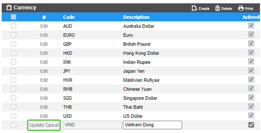Select the row checkbox for JPY
Image resolution: width=261 pixels, height=133 pixels.
coord(13,71)
